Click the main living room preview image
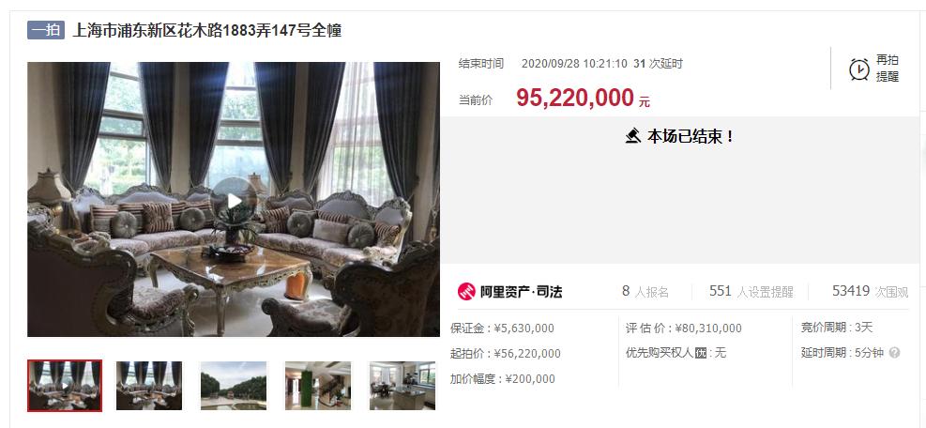The width and height of the screenshot is (926, 428). tap(234, 199)
